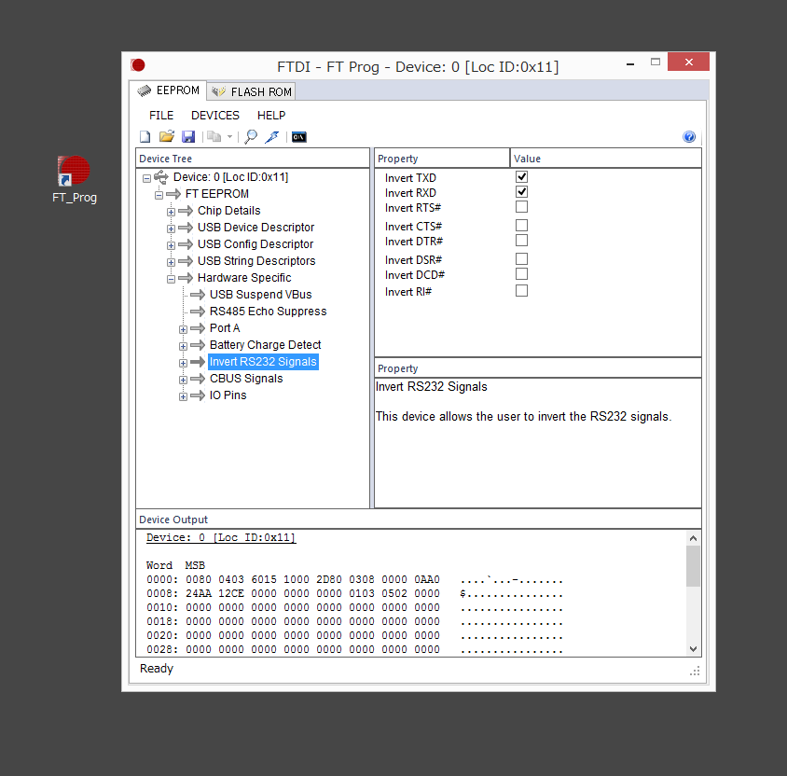
Task: Expand the IO Pins node
Action: 183,396
